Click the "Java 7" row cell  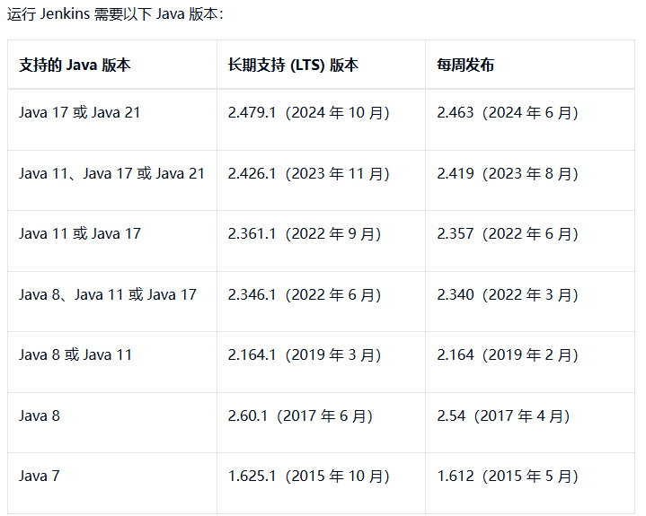(40, 477)
